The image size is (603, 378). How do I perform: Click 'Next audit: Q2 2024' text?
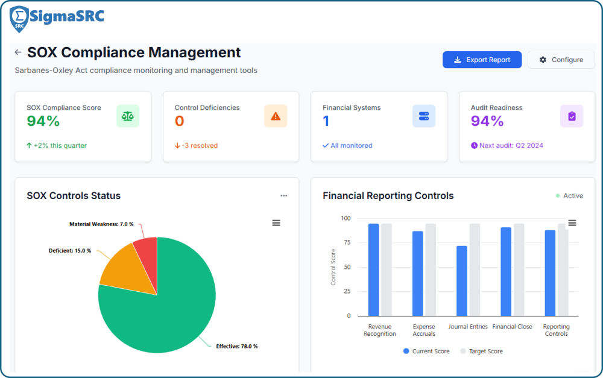pyautogui.click(x=511, y=145)
